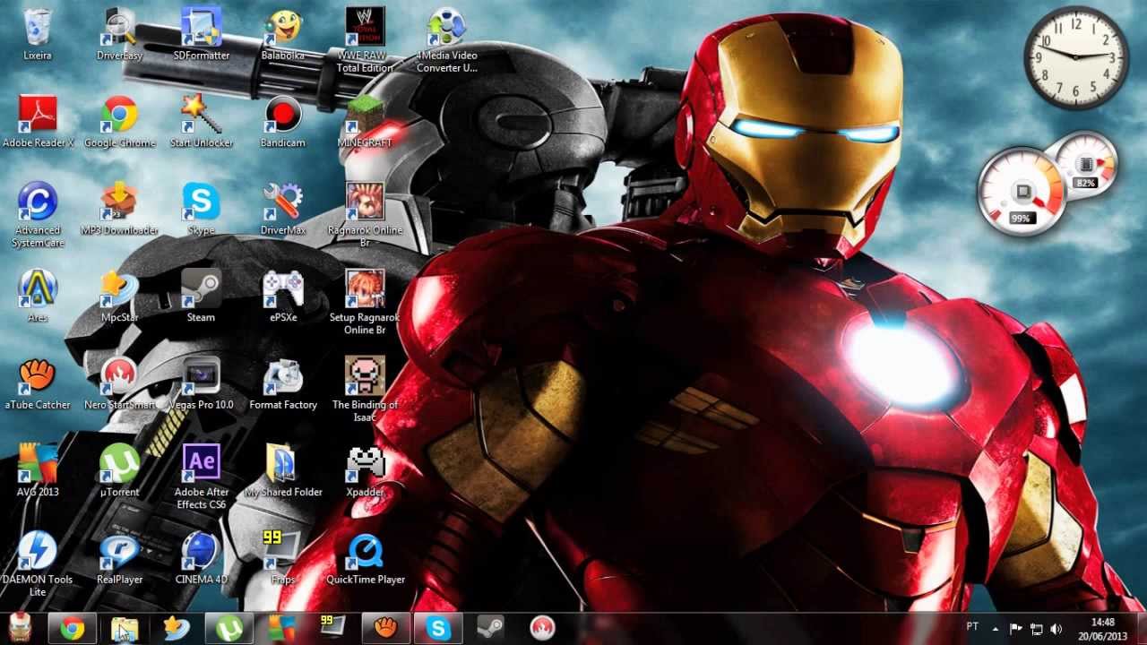Viewport: 1147px width, 645px height.
Task: Switch to Fraps on the taskbar
Action: (x=333, y=628)
